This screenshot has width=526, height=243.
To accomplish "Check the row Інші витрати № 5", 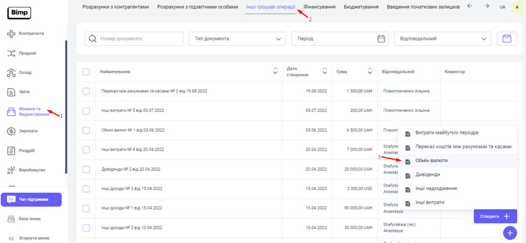I will pyautogui.click(x=86, y=110).
